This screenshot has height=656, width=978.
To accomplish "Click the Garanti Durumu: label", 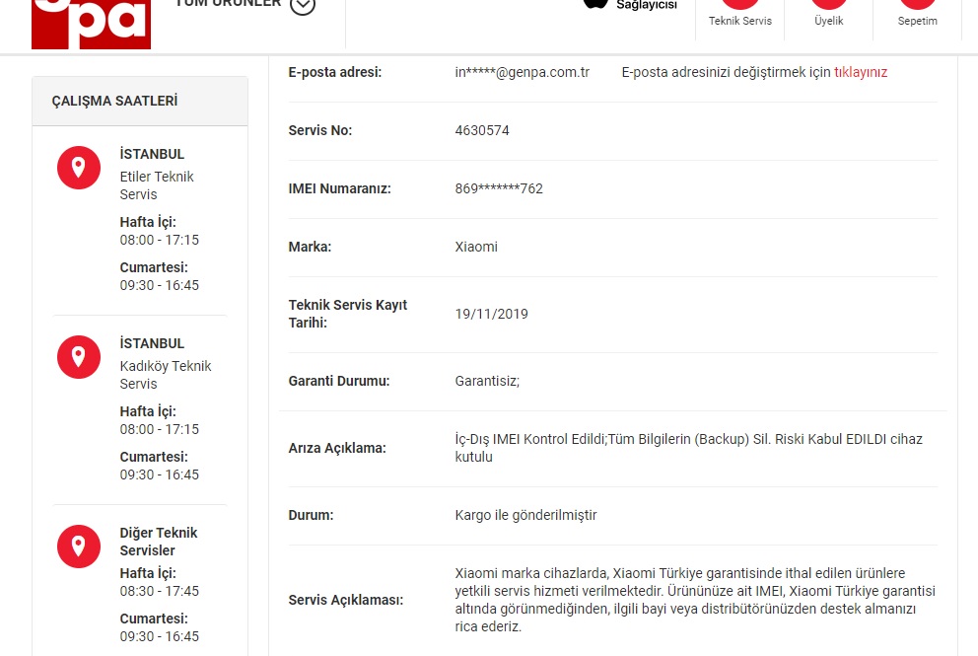I will pos(339,381).
